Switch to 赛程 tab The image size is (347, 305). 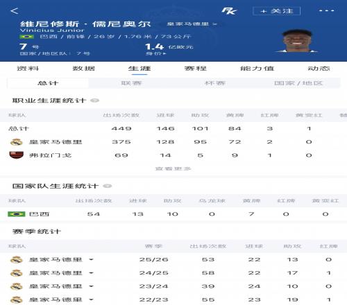click(196, 69)
